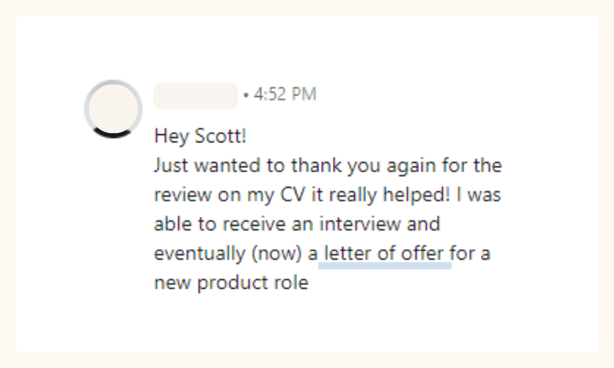The height and width of the screenshot is (368, 614).
Task: Click the word "CV" in the message
Action: point(292,195)
